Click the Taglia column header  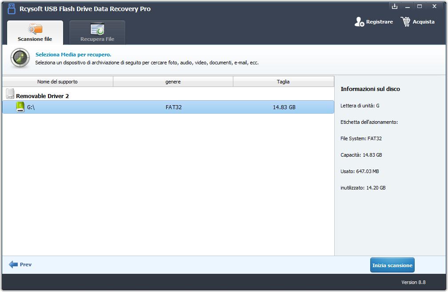point(283,82)
